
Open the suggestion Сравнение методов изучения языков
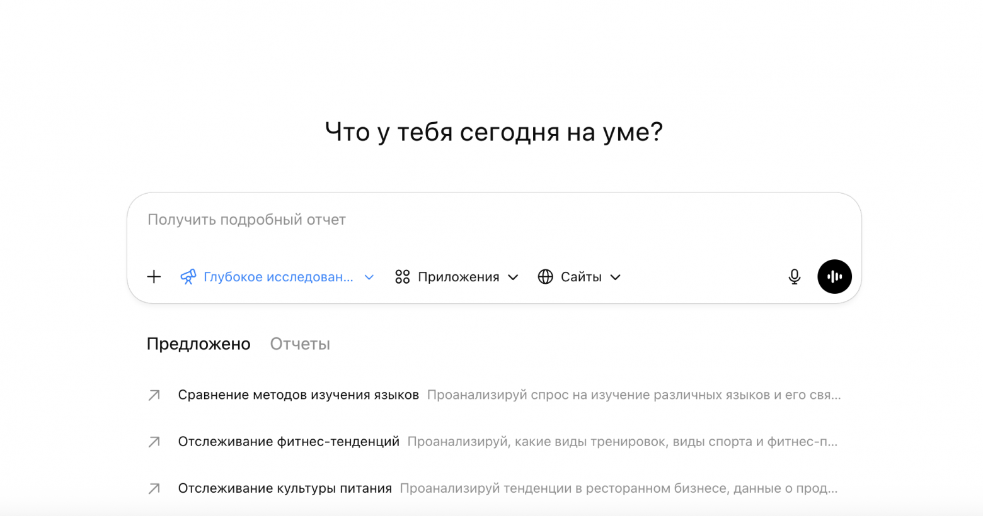point(299,395)
